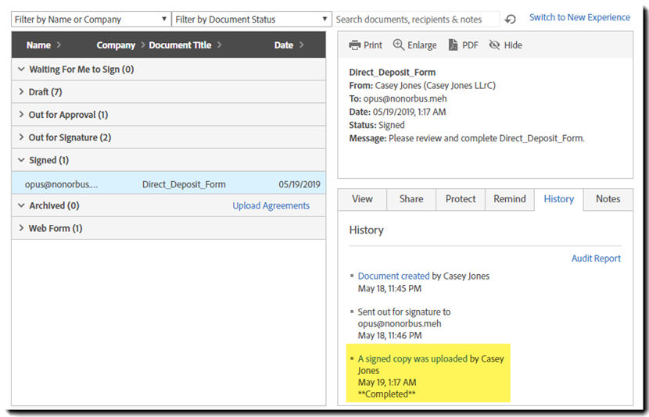Click the Upload Agreements link
The height and width of the screenshot is (417, 649).
pos(271,206)
